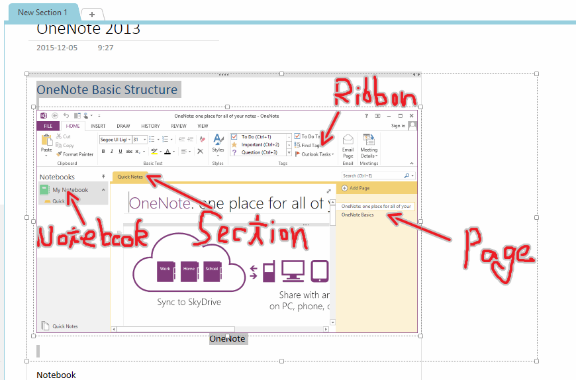576x380 pixels.
Task: Click the page date 2015-12-05
Action: pos(57,48)
